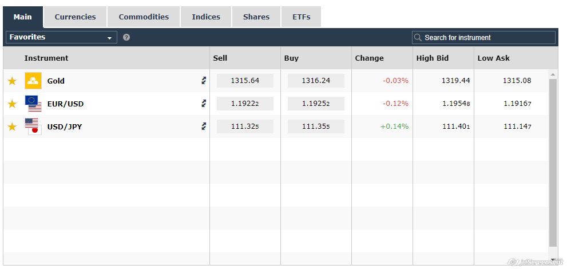The width and height of the screenshot is (567, 269).
Task: Switch to the Commodities tab
Action: pyautogui.click(x=144, y=17)
